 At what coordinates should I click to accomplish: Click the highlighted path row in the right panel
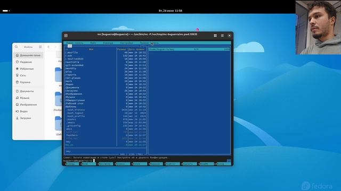pos(189,49)
